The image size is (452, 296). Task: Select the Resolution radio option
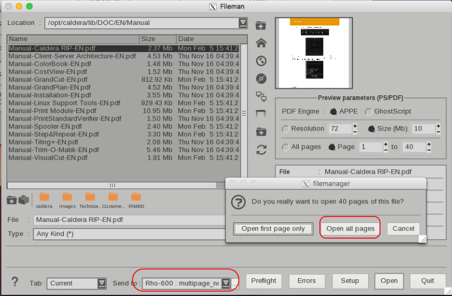coord(285,129)
